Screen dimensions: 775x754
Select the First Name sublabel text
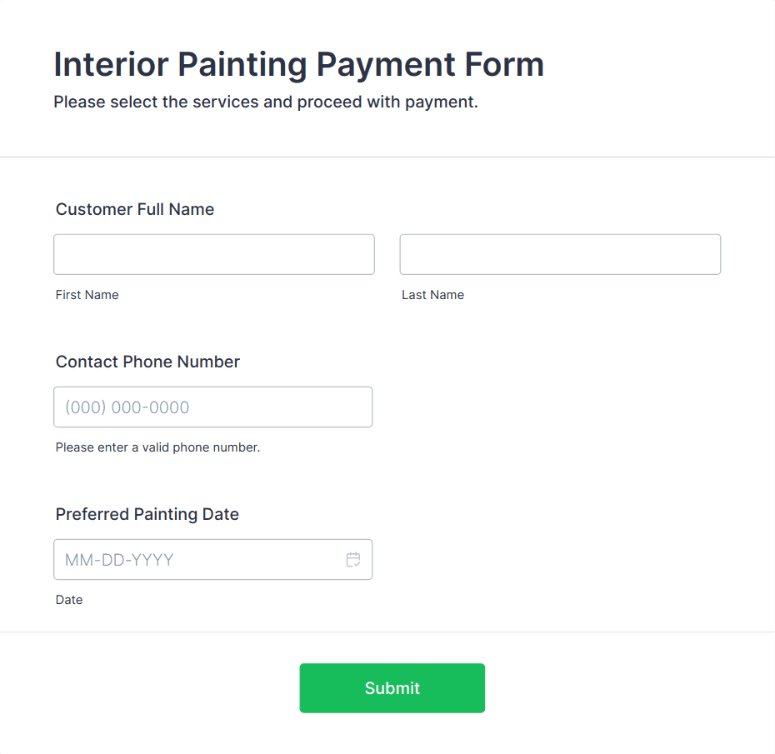87,295
